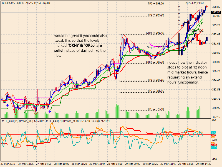222x167 pixels.
Task: Click the blue up arrow below the red arrow
Action: click(x=7, y=105)
